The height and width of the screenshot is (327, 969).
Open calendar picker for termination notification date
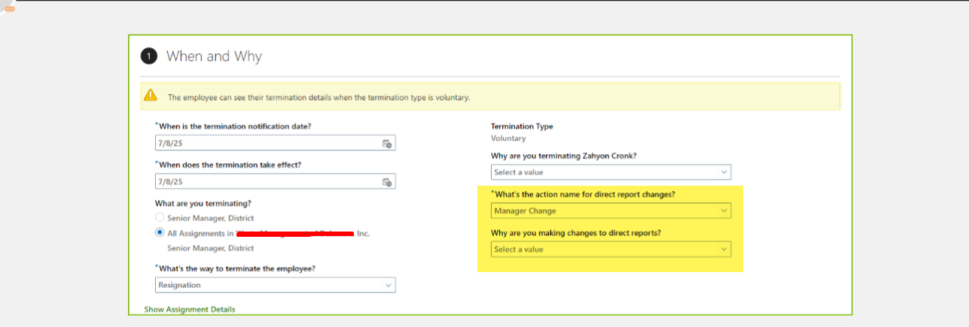click(387, 144)
